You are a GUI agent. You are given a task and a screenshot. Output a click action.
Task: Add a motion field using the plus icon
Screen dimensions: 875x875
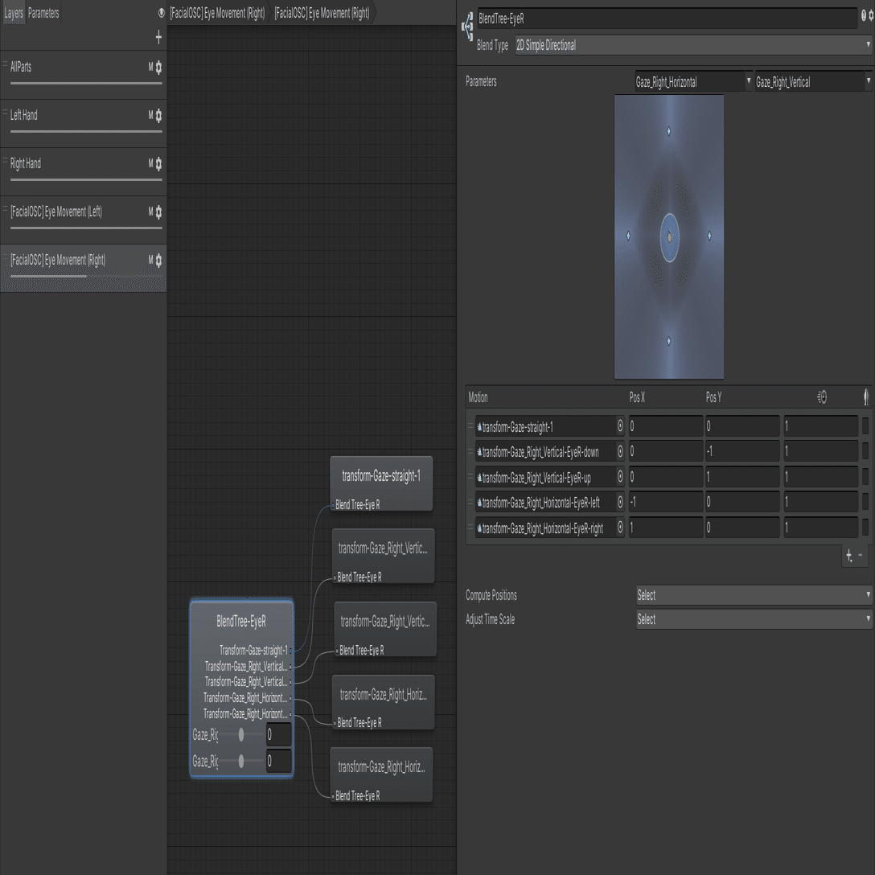pos(848,555)
